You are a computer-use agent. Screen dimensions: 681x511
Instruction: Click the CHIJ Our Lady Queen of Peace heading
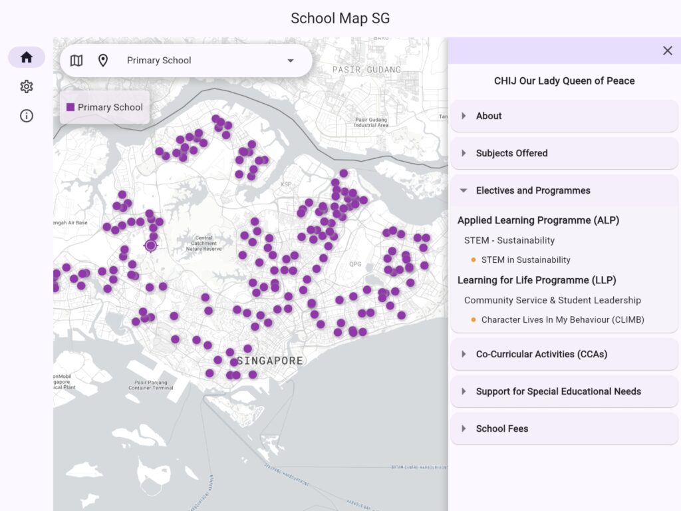[564, 81]
